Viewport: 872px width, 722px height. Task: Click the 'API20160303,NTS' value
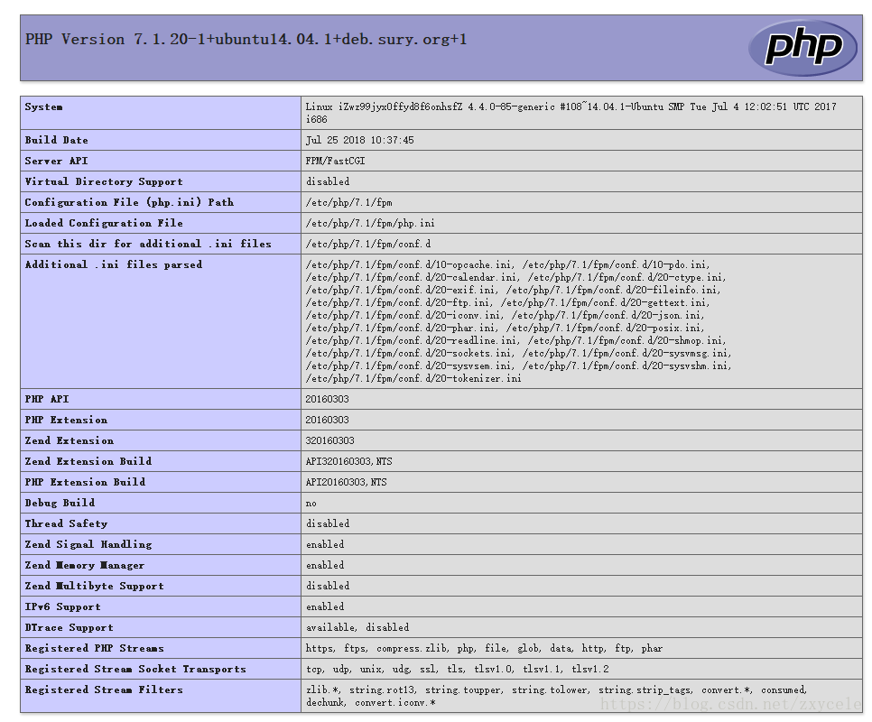click(x=346, y=482)
